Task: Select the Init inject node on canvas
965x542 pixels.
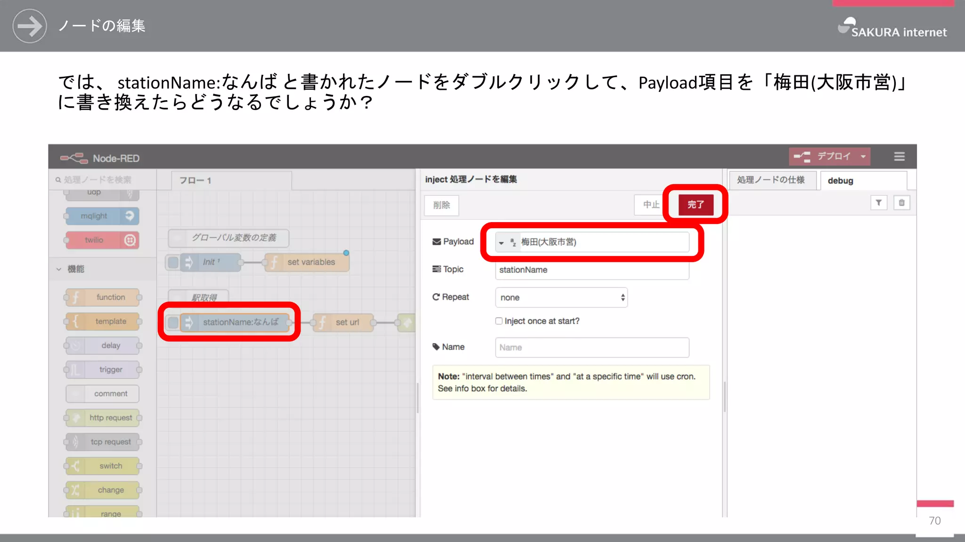Action: pyautogui.click(x=210, y=262)
